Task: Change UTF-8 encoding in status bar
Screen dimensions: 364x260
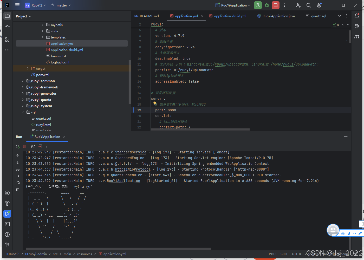Action: point(296,254)
